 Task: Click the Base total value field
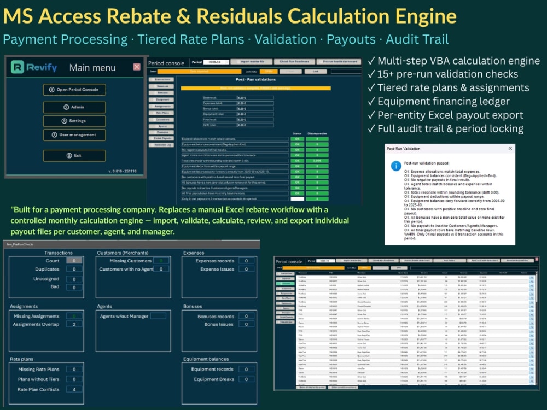(255, 98)
